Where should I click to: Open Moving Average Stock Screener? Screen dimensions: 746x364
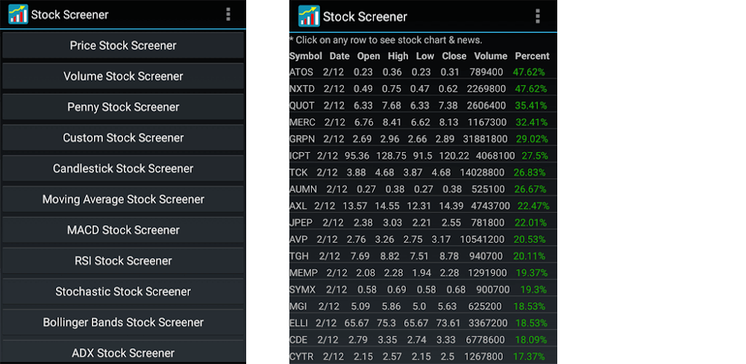click(123, 199)
